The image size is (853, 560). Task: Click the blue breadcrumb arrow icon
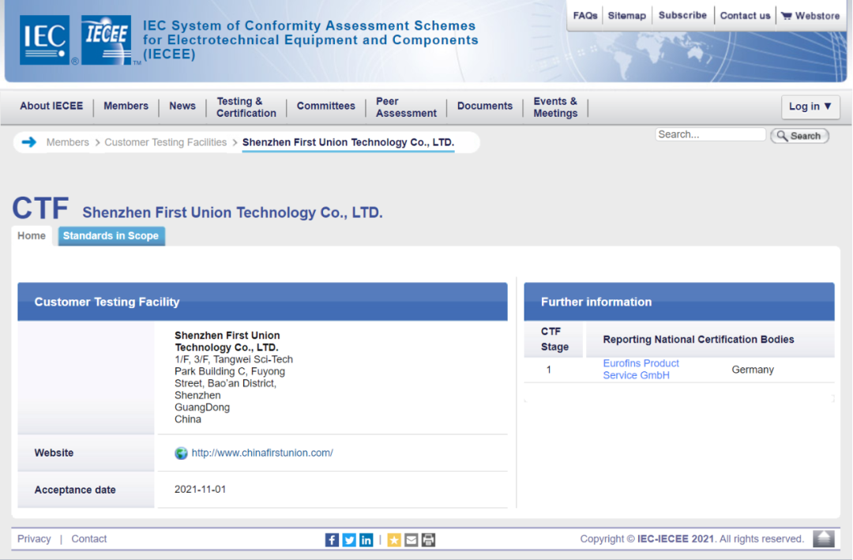click(x=29, y=142)
